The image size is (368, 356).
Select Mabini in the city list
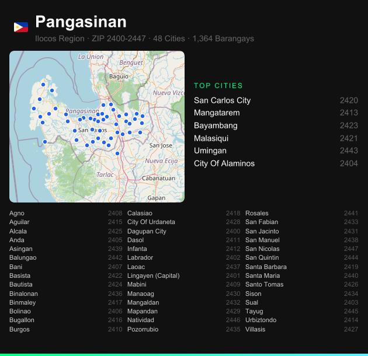(184, 284)
